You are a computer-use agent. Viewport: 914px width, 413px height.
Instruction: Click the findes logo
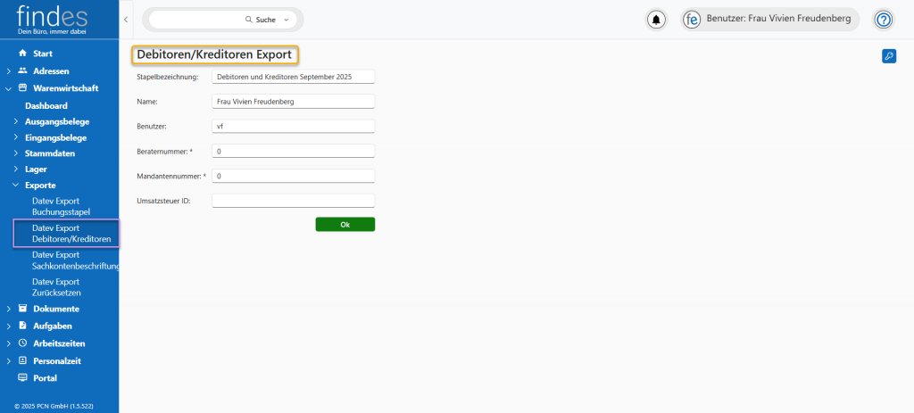click(x=52, y=19)
